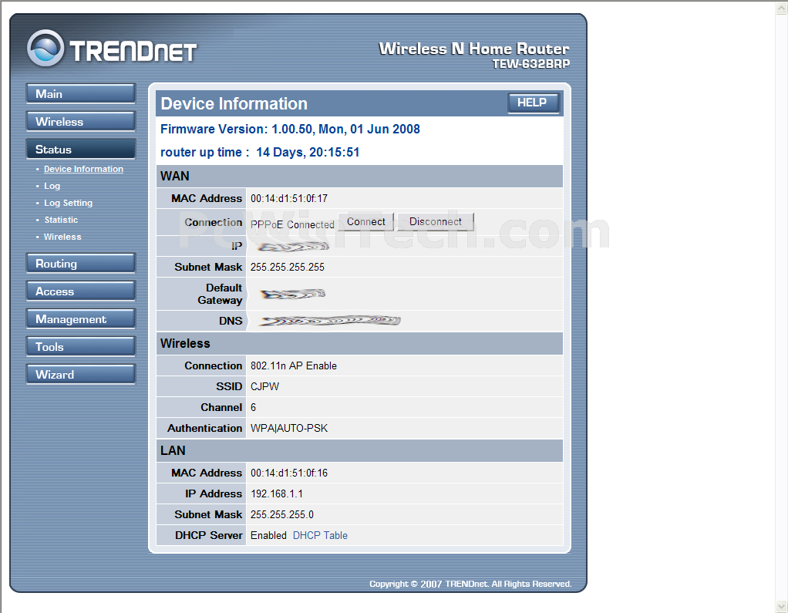Open the Routing menu section

81,263
